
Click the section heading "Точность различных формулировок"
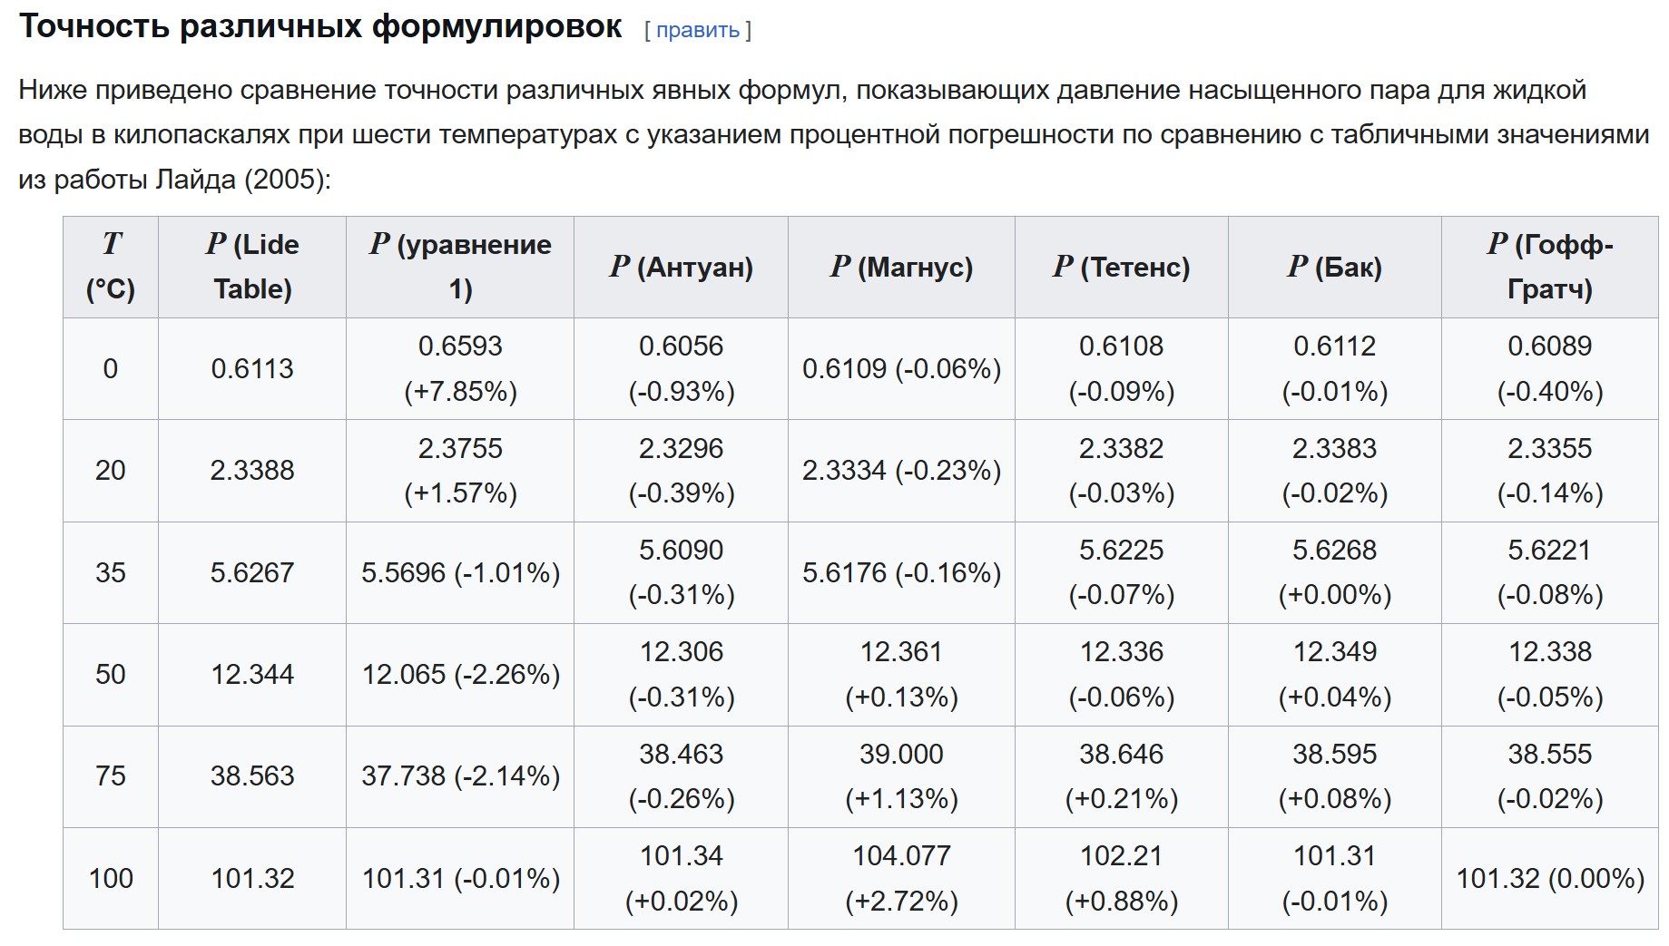[320, 27]
